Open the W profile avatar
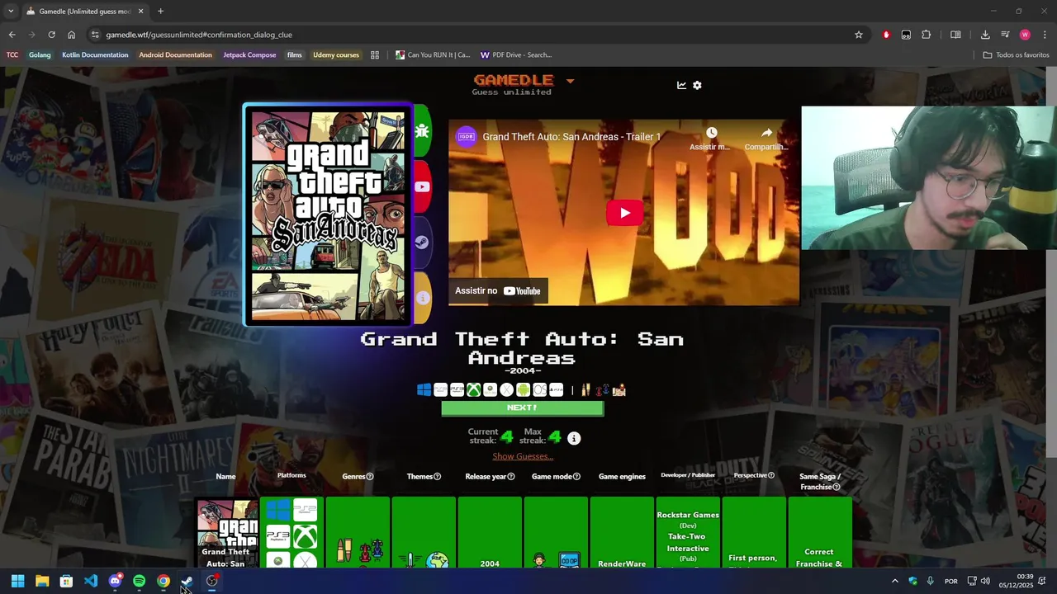The image size is (1057, 594). coord(1025,35)
